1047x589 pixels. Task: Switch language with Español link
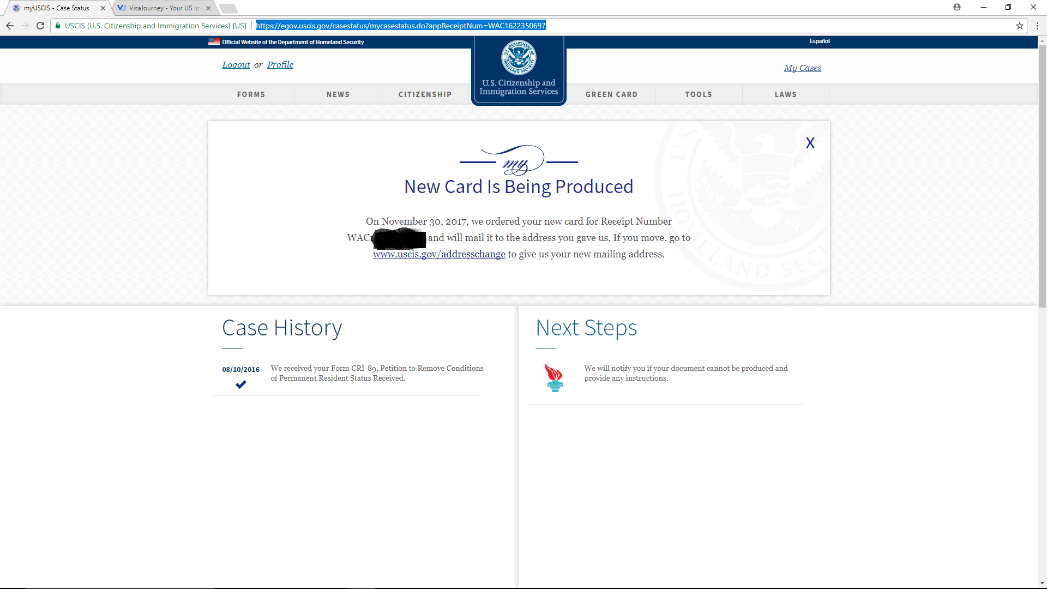(820, 41)
